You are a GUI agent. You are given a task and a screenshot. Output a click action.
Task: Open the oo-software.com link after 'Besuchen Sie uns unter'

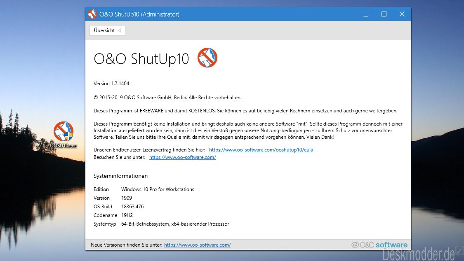pyautogui.click(x=183, y=157)
